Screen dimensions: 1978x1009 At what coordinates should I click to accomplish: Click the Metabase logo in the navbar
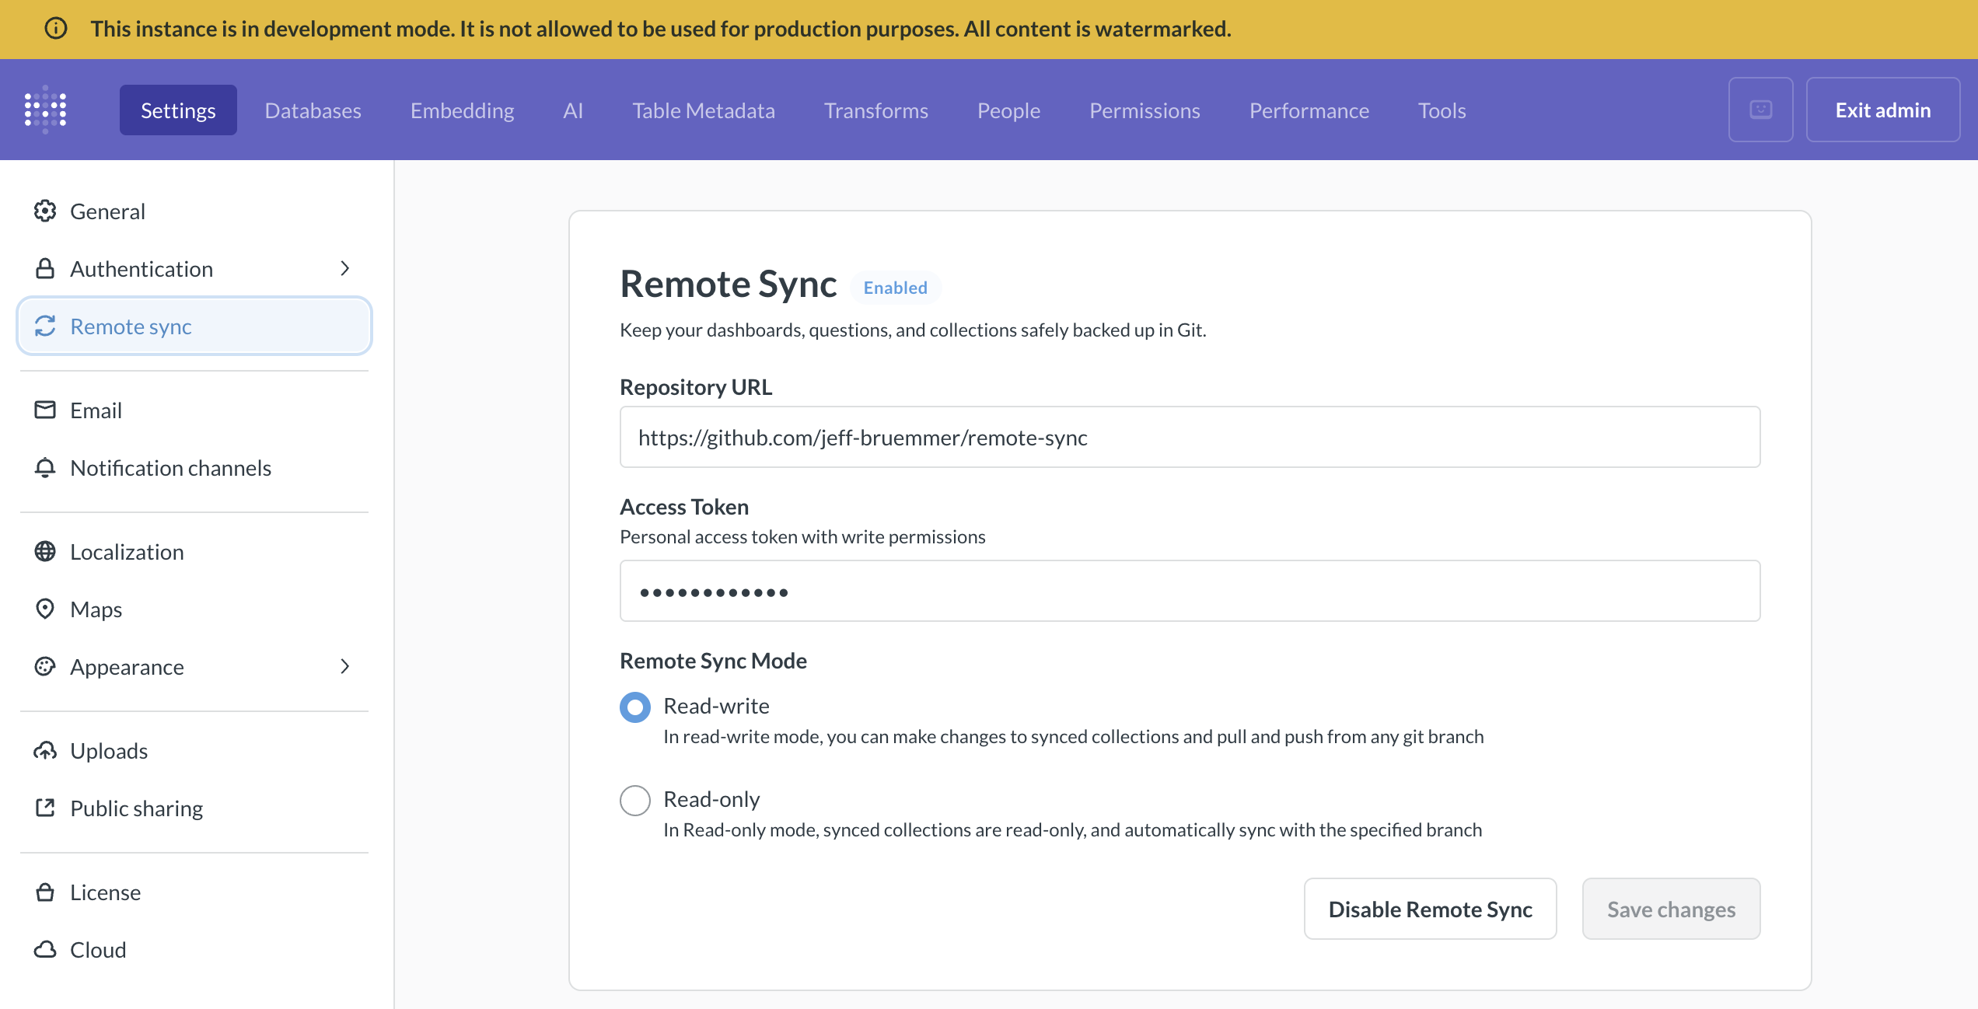[44, 109]
